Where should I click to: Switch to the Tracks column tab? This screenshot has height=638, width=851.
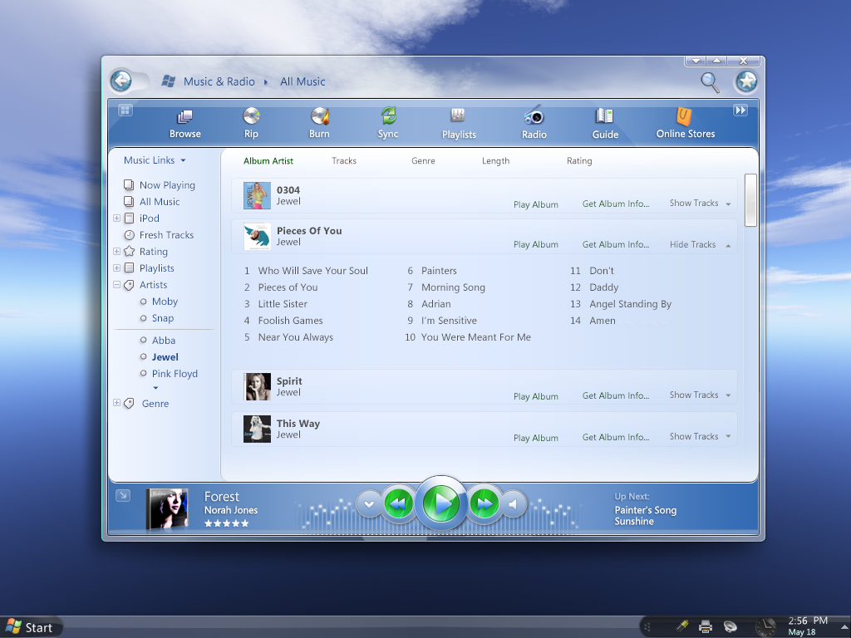(x=344, y=161)
